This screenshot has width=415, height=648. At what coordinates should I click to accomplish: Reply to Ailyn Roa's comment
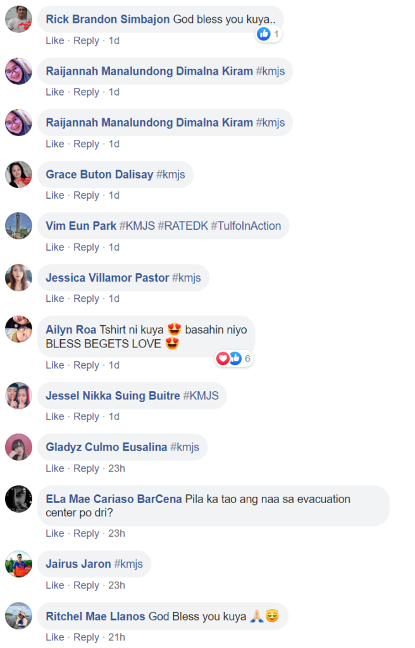87,365
